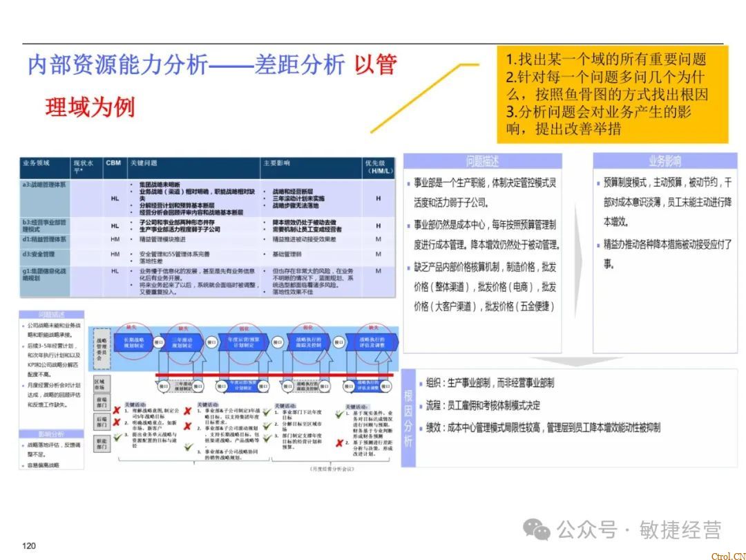Click the 长期战略规划制定 arrow in the flowchart
Image resolution: width=746 pixels, height=560 pixels.
coord(133,342)
